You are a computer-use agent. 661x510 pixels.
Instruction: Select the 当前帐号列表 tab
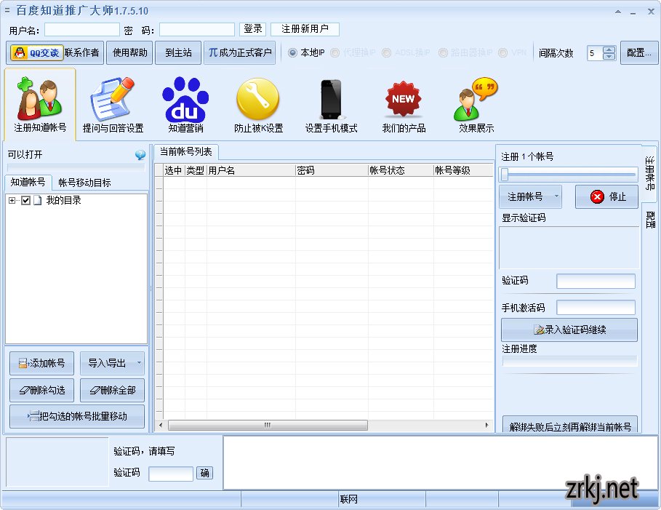(186, 152)
